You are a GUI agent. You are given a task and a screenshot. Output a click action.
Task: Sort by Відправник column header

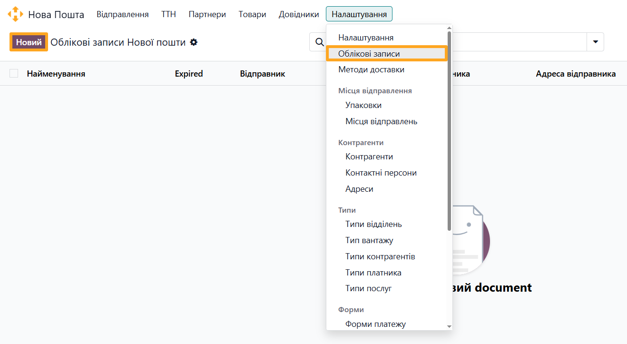click(x=263, y=74)
